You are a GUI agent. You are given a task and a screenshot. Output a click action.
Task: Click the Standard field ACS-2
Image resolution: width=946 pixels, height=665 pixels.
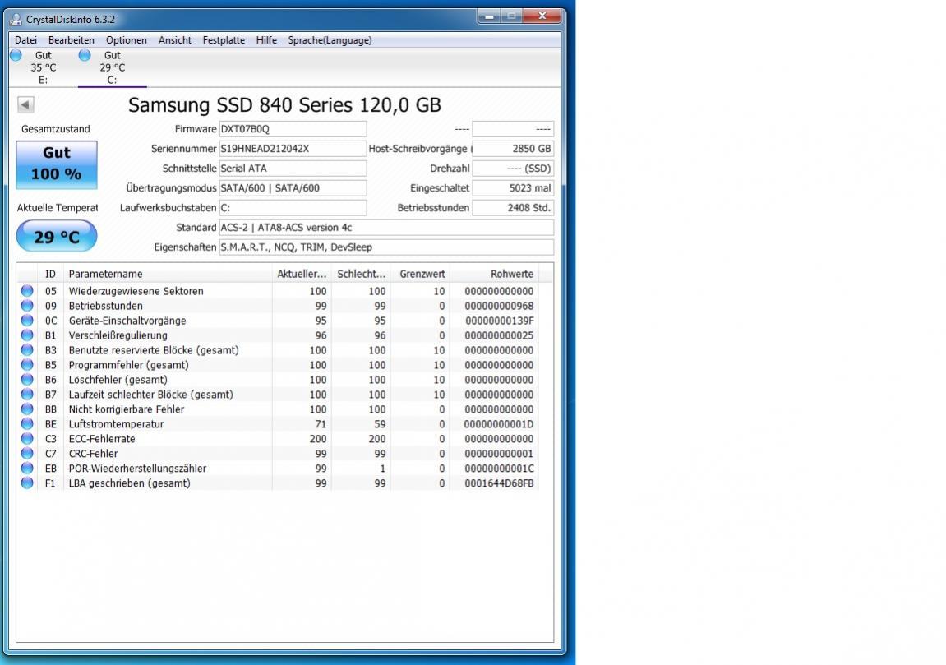pyautogui.click(x=386, y=228)
